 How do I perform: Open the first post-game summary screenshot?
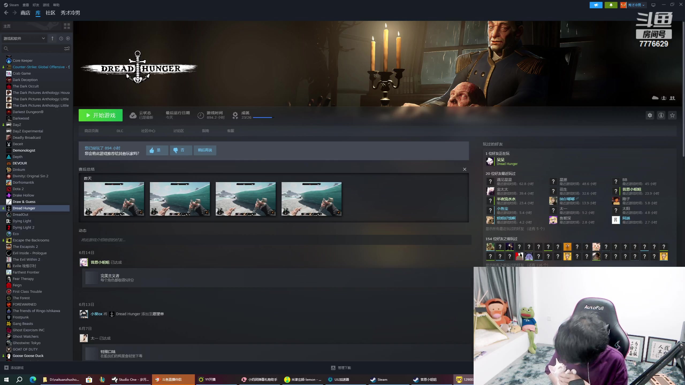[x=114, y=199]
